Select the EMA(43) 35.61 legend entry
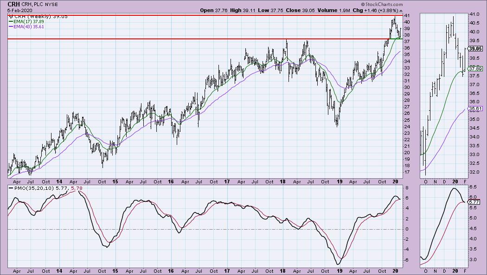Viewport: 487px width, 275px height. pos(29,27)
